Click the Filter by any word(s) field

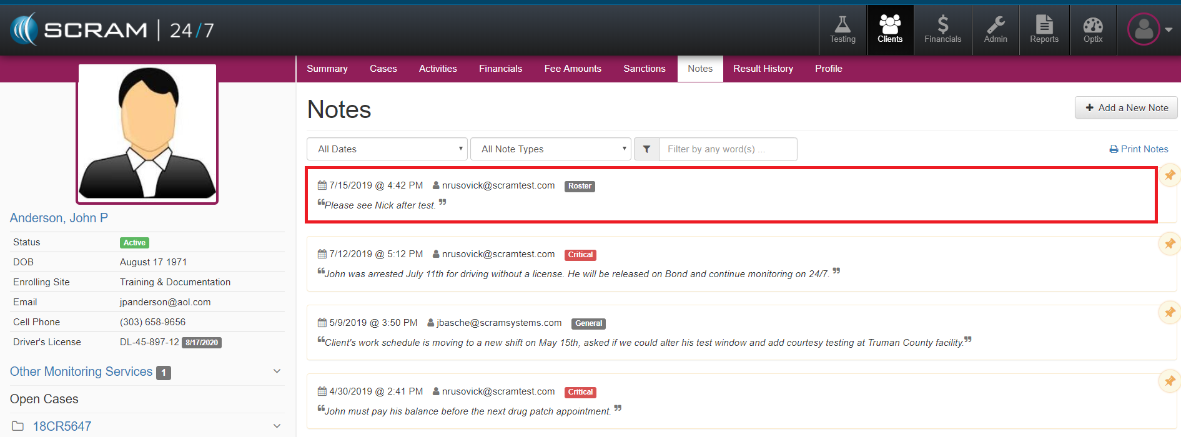(728, 149)
